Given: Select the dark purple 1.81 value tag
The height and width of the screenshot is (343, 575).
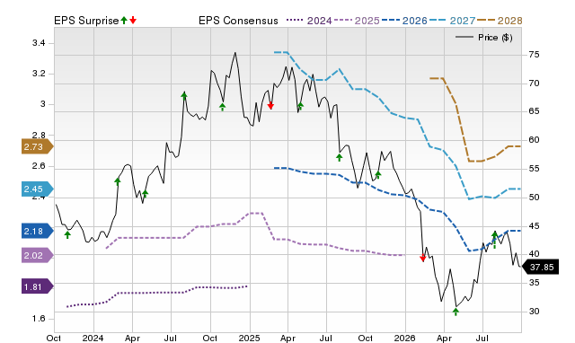Looking at the screenshot, I should 38,286.
